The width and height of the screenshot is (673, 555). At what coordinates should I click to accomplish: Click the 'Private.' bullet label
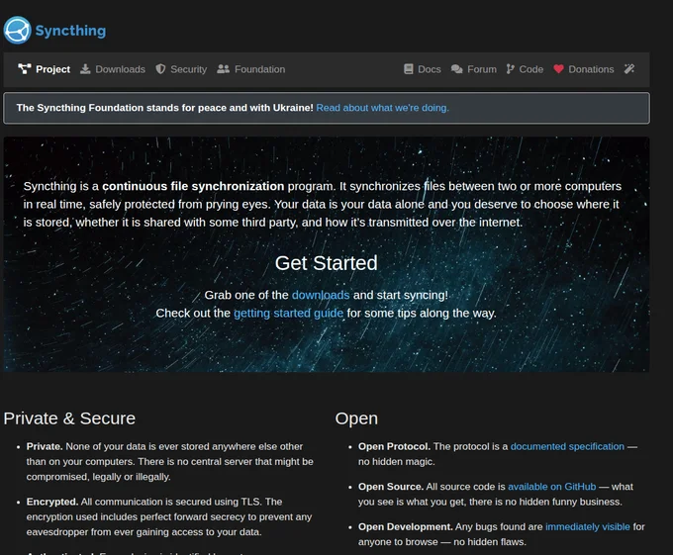point(45,446)
